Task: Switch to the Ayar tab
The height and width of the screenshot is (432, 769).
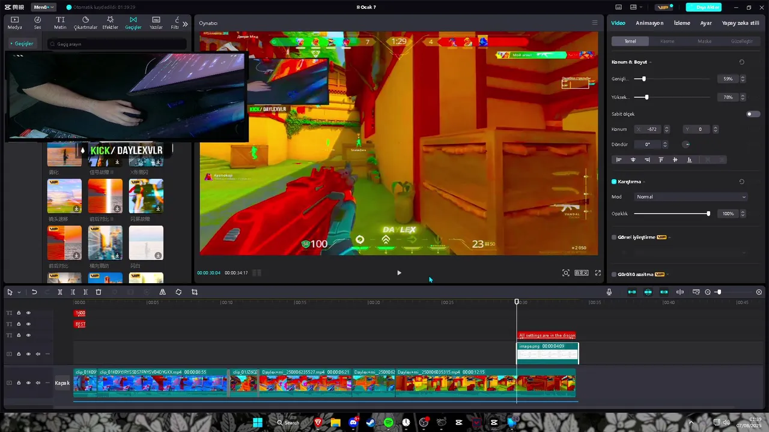Action: point(706,23)
